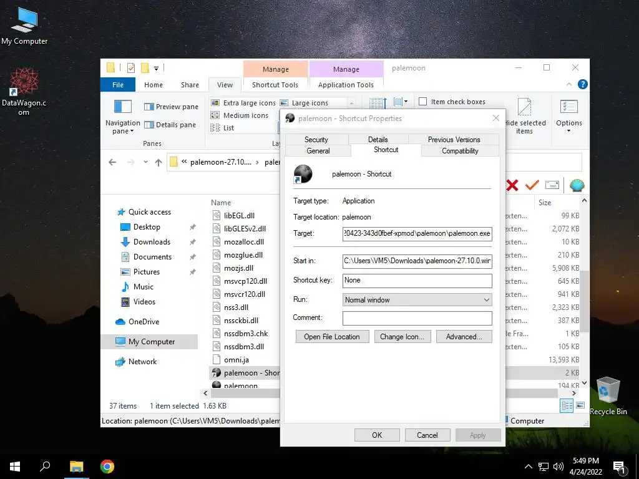The image size is (639, 479).
Task: Click the Change Icon button
Action: pos(402,336)
